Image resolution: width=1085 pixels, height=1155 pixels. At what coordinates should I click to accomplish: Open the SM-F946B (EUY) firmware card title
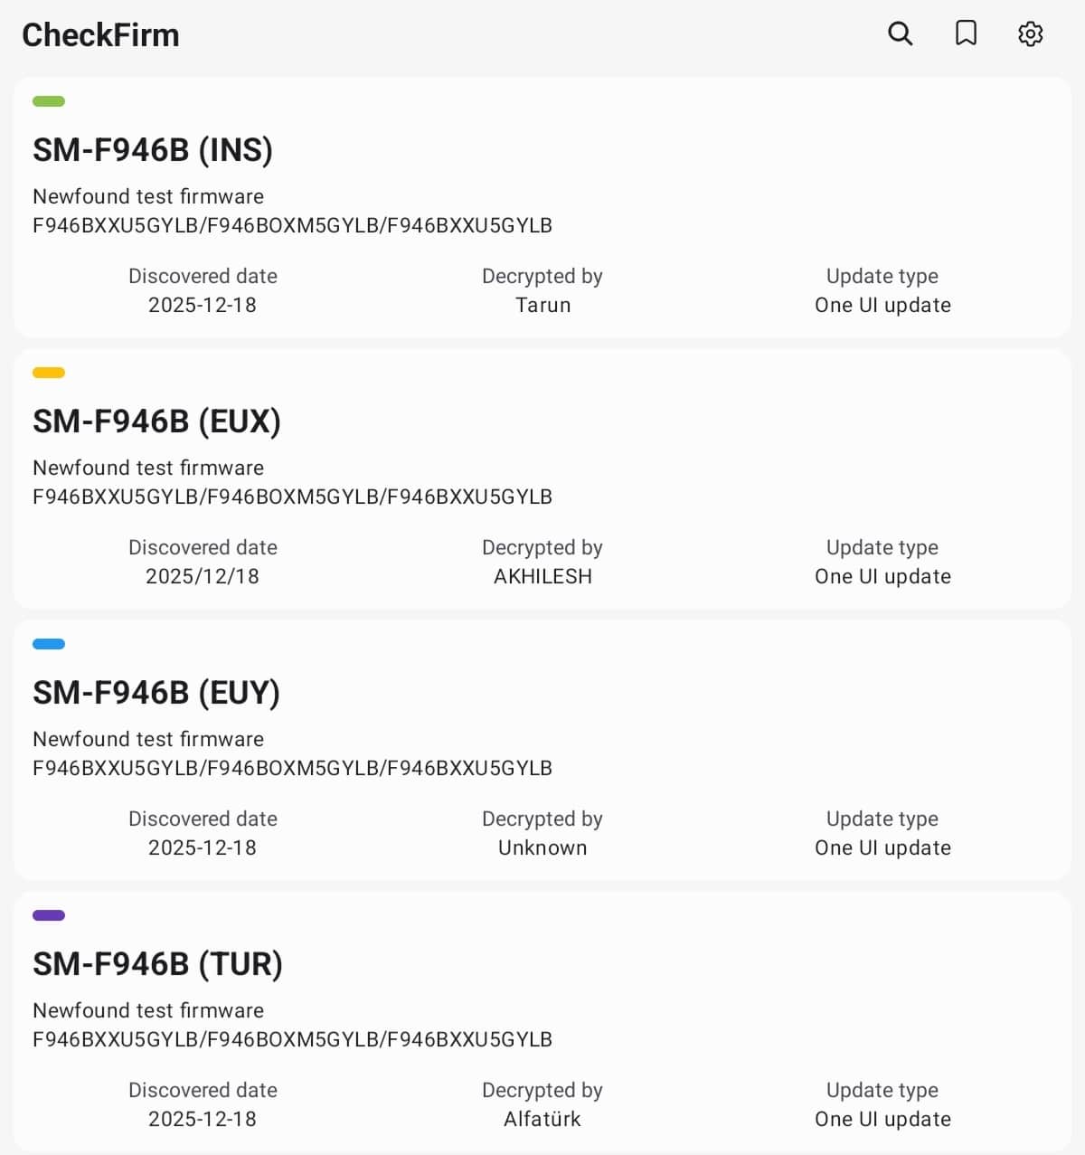pyautogui.click(x=156, y=693)
